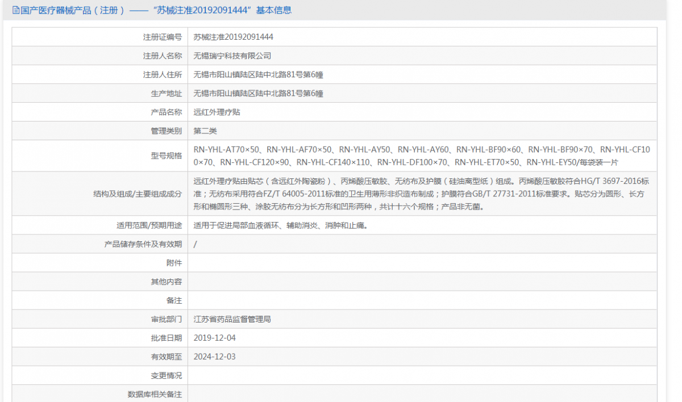
Task: Click registration number value 苏械注准20192091444 in the table
Action: click(x=233, y=37)
